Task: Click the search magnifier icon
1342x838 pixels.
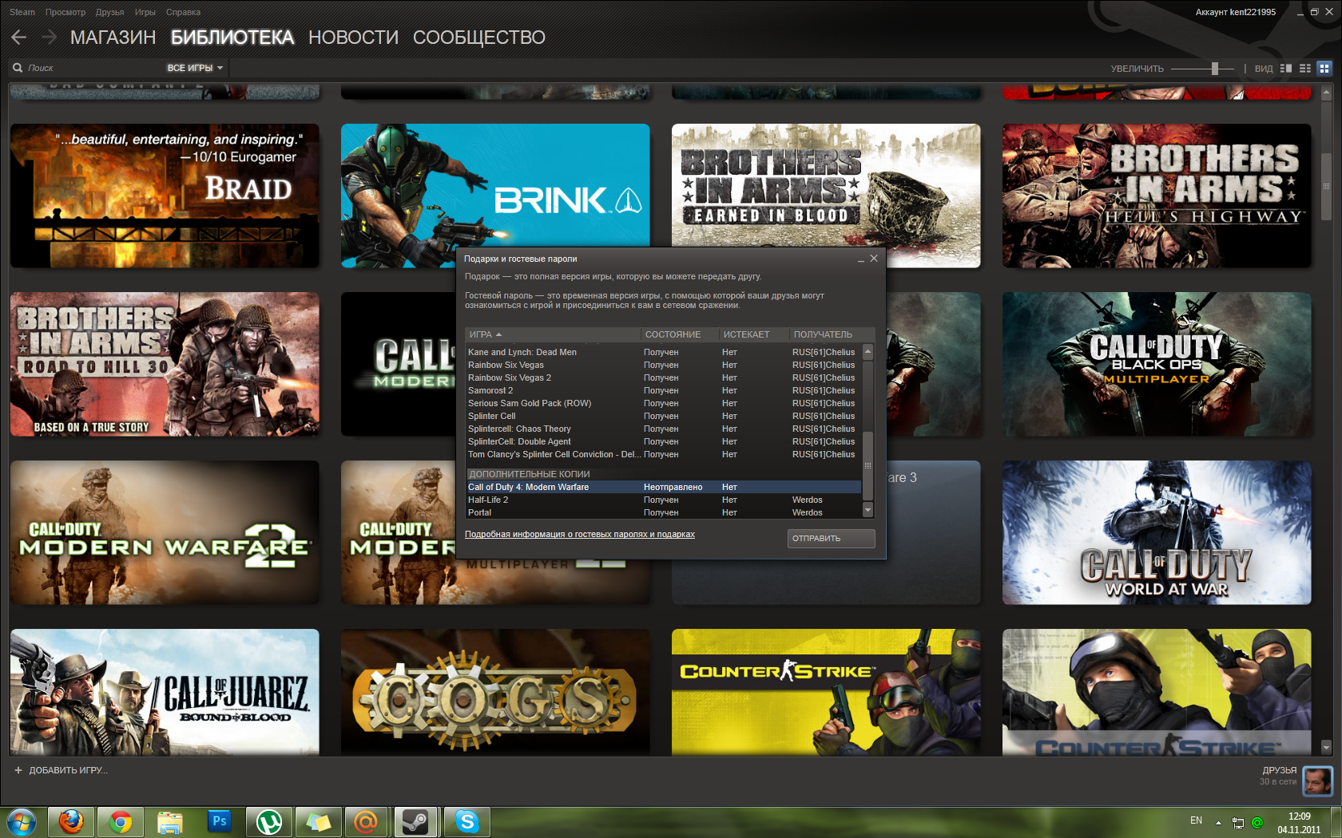Action: pos(18,68)
